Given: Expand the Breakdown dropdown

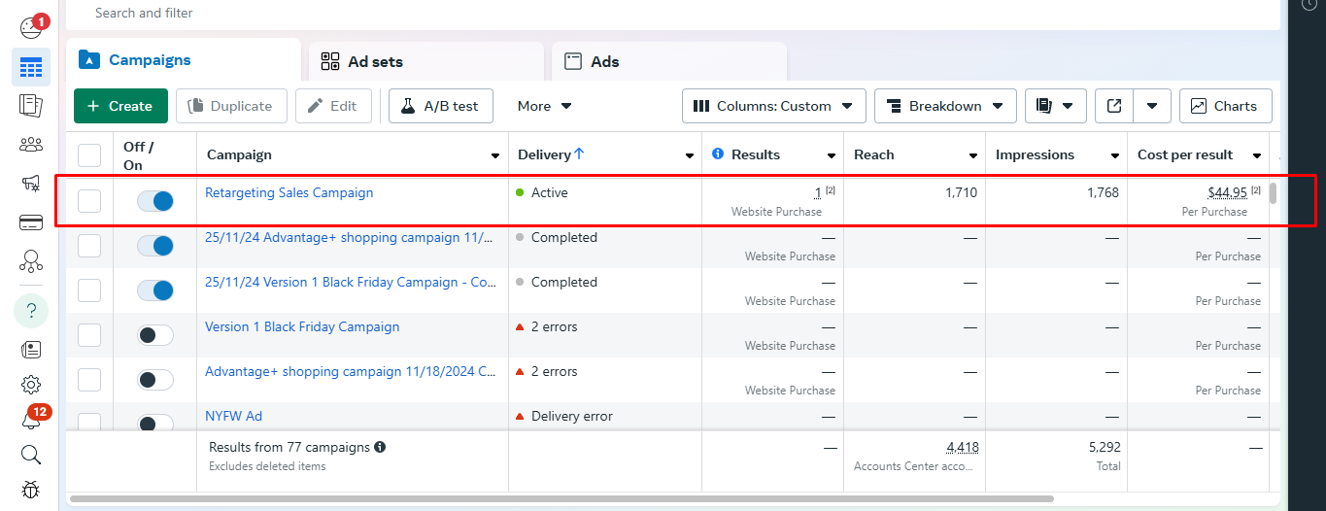Looking at the screenshot, I should (945, 106).
